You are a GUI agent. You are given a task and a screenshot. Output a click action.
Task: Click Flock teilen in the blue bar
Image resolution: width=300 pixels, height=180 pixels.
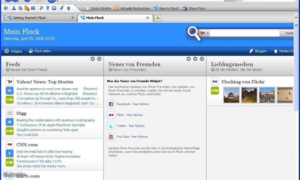coord(40,51)
